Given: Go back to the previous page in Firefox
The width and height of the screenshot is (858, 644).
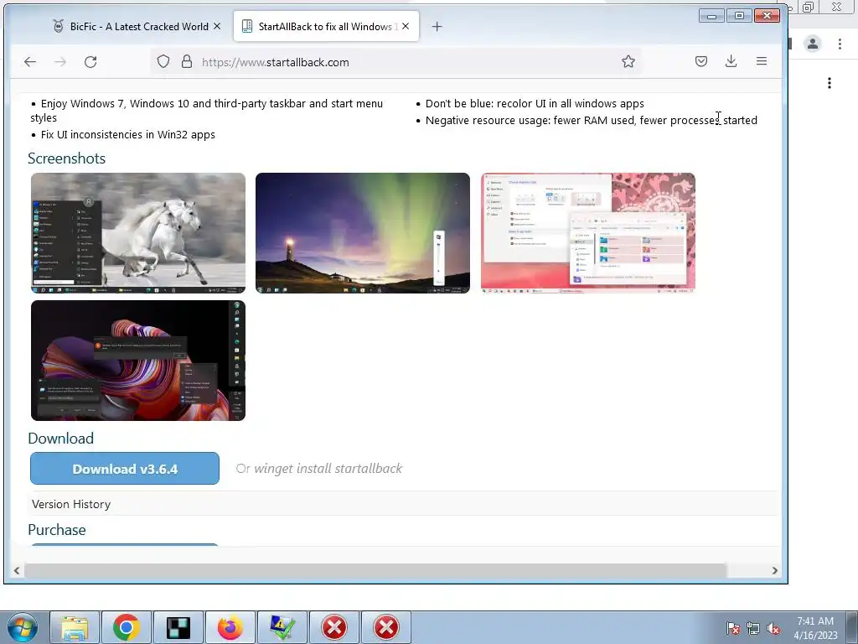Looking at the screenshot, I should (30, 62).
